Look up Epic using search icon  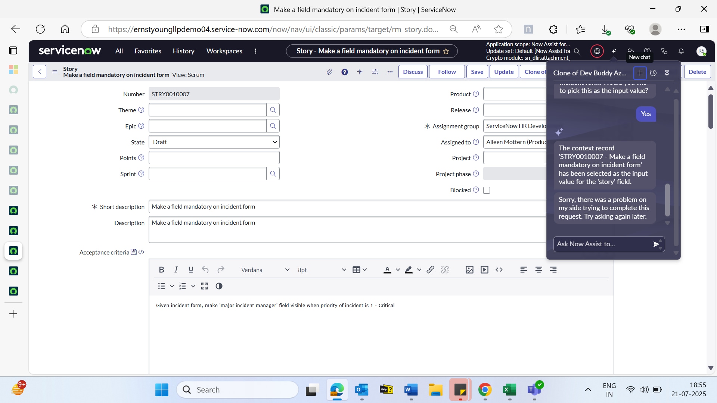[x=273, y=126]
